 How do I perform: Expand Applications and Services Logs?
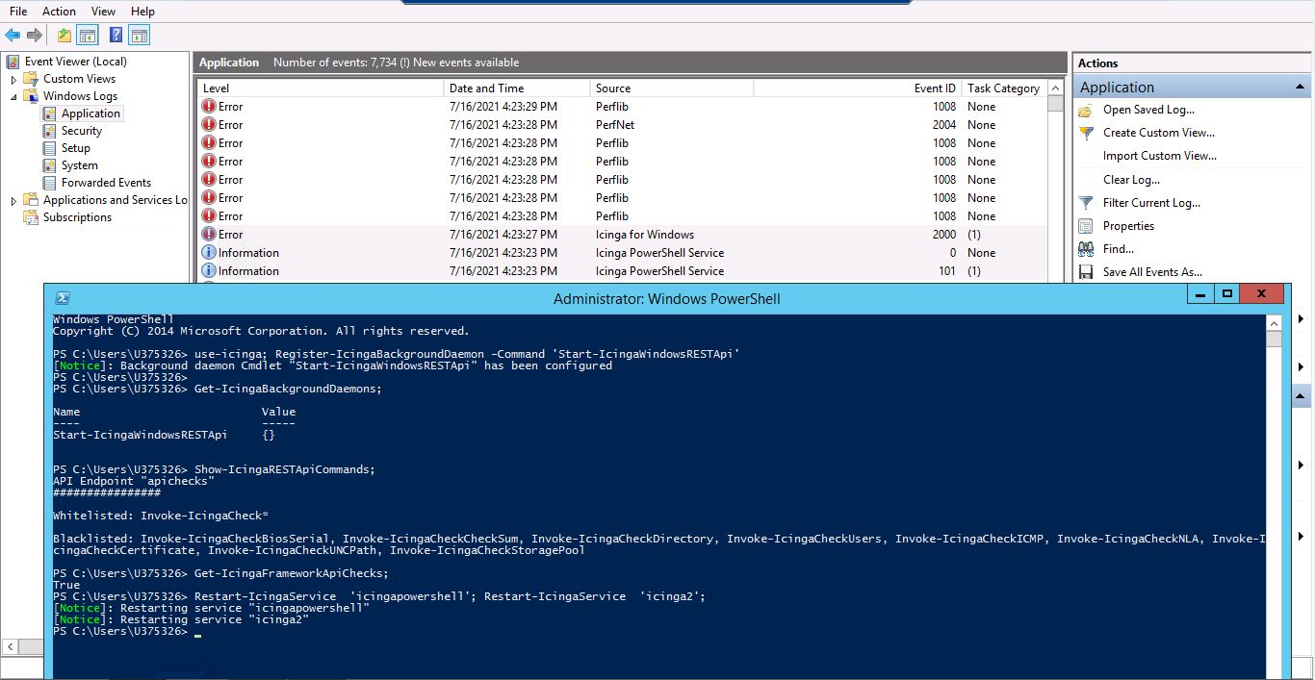(15, 200)
